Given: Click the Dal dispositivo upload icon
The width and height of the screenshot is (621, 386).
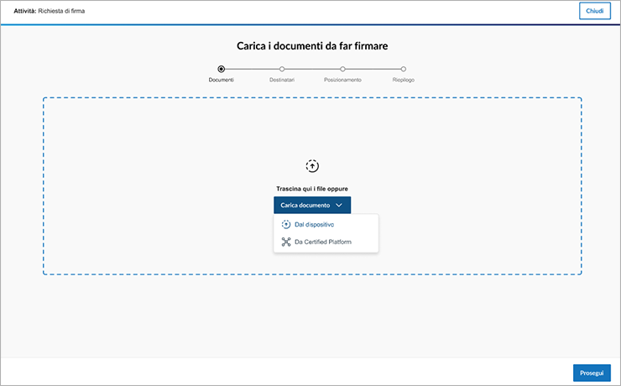Looking at the screenshot, I should pyautogui.click(x=286, y=225).
